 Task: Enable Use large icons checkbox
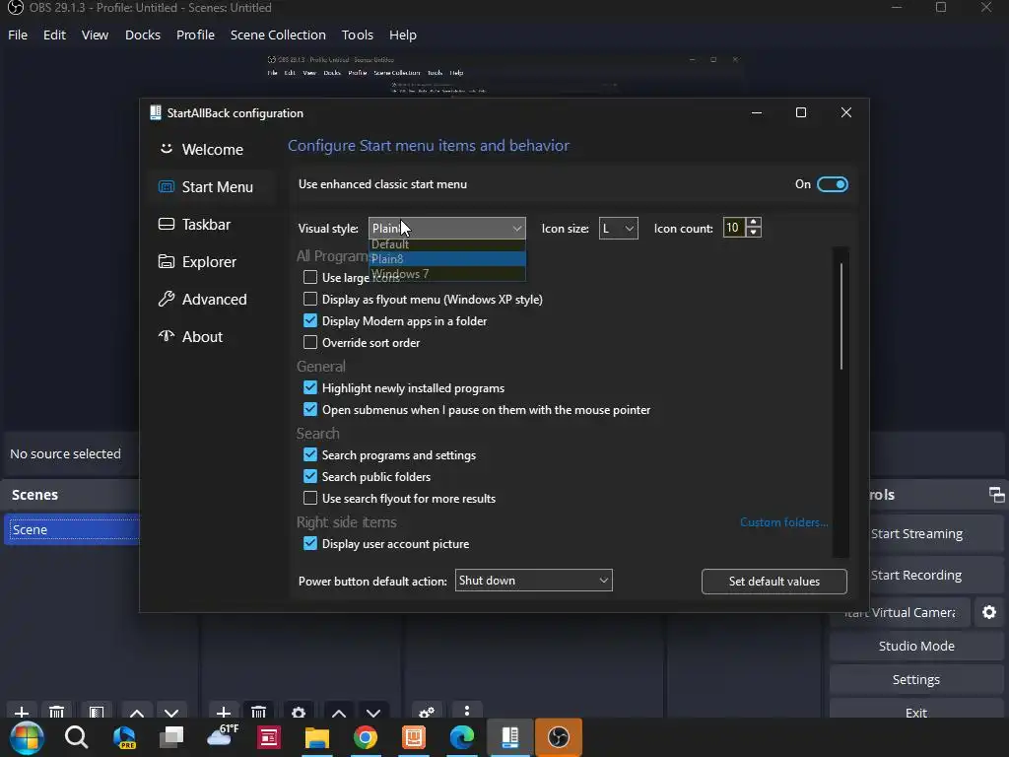(x=310, y=277)
